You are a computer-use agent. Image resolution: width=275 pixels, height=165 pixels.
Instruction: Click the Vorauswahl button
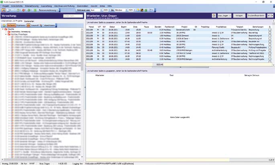pos(35,25)
